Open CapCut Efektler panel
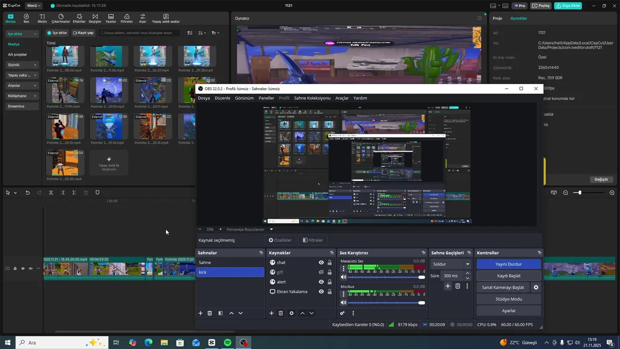The height and width of the screenshot is (349, 620). [79, 18]
